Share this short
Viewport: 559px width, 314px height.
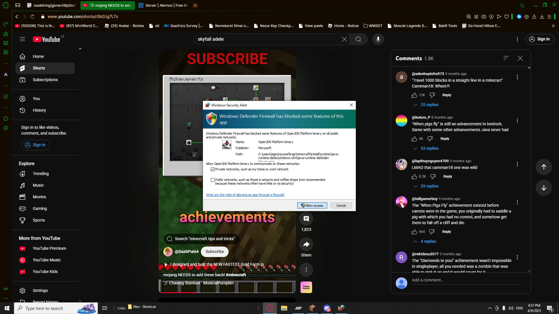(306, 244)
